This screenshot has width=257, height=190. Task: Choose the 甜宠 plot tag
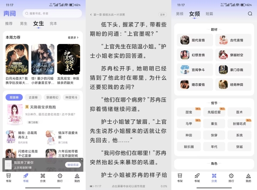click(188, 112)
